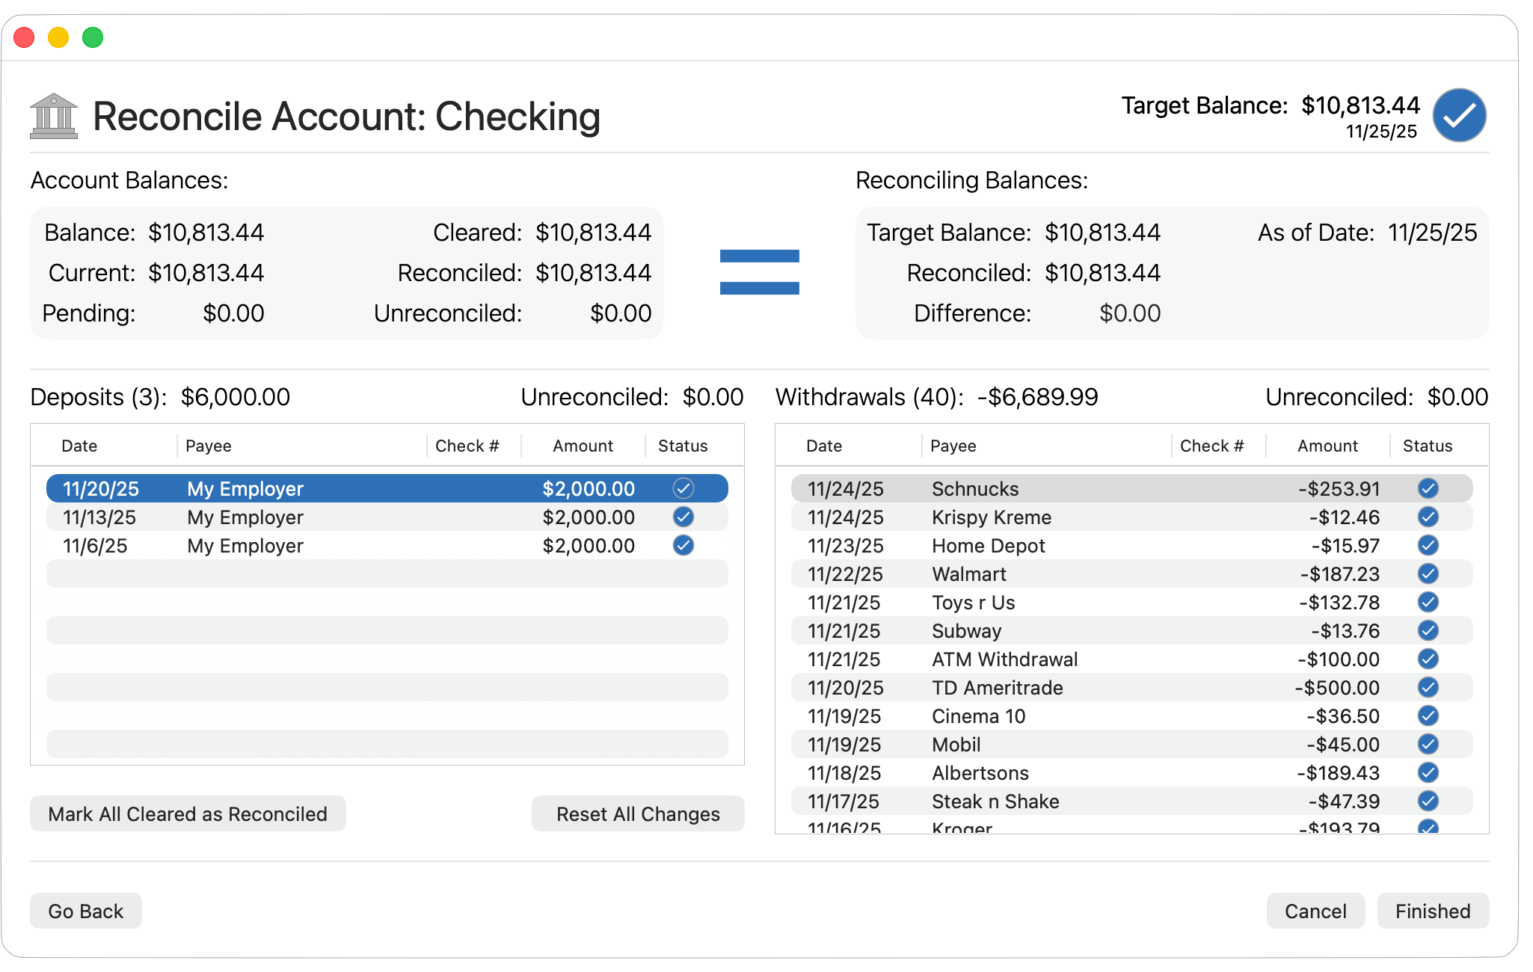
Task: Toggle status checkmark for 11/20/25 My Employer deposit
Action: 683,488
